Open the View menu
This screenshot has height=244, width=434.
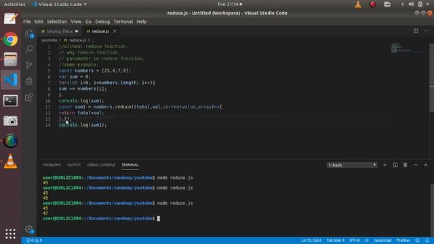(x=76, y=22)
